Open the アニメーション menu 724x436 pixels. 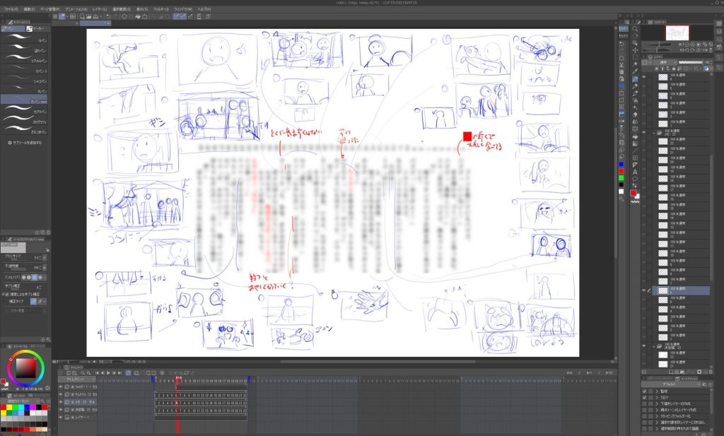click(74, 8)
